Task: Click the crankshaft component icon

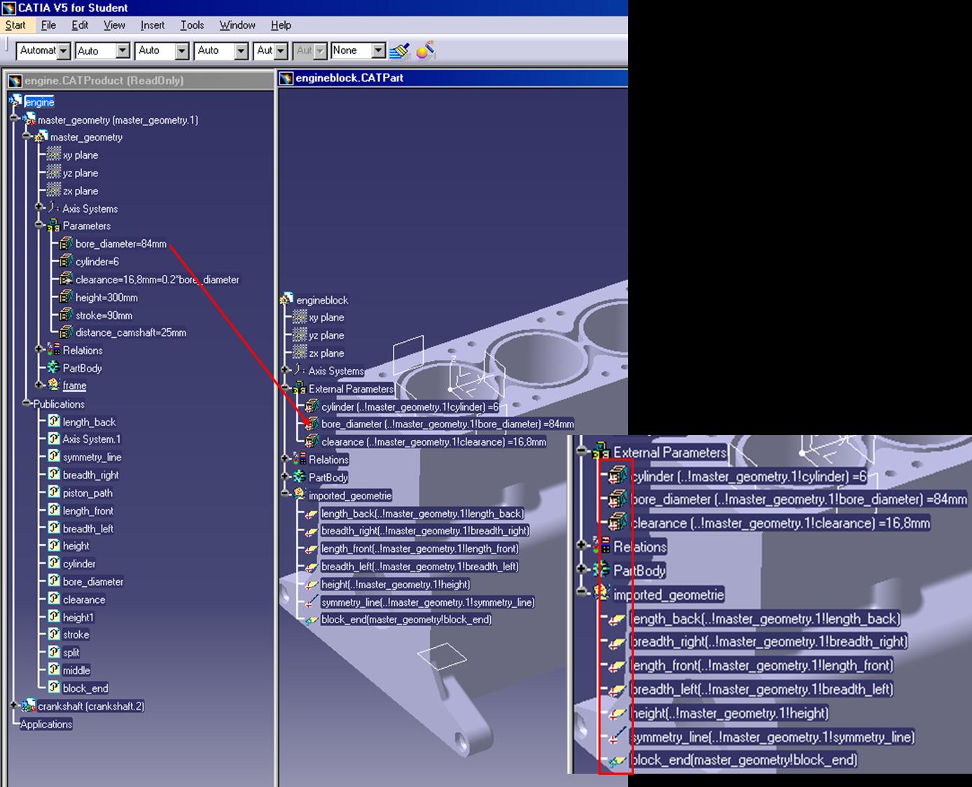Action: click(x=29, y=706)
